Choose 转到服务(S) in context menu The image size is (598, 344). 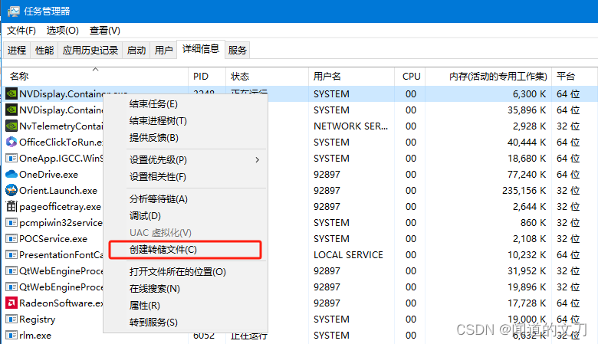(186, 323)
